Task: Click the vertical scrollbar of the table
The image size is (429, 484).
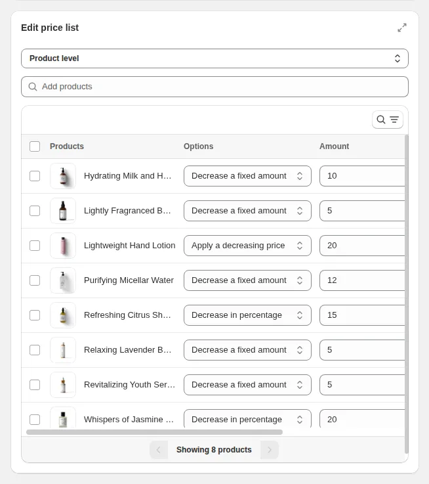Action: pyautogui.click(x=407, y=294)
